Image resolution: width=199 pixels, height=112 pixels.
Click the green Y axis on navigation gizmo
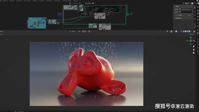click(191, 41)
